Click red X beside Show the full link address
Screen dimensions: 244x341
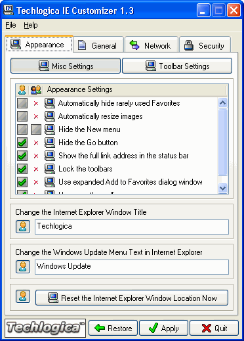(36, 156)
